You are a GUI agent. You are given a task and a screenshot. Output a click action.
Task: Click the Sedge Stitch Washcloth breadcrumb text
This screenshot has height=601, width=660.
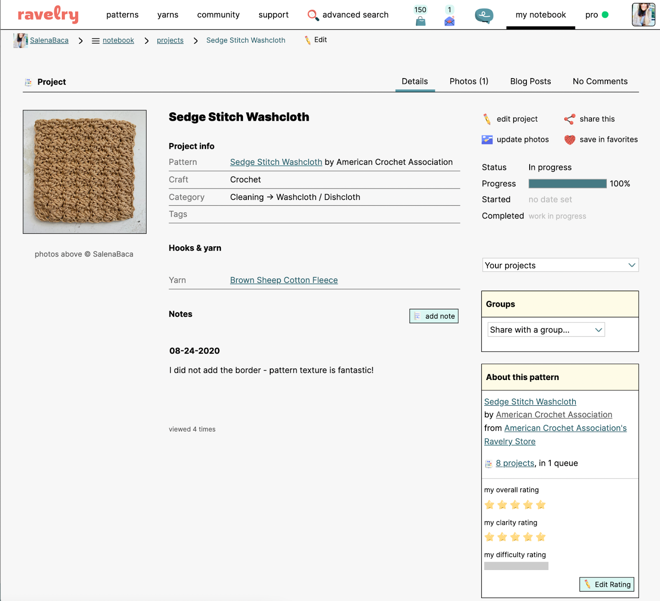pos(246,40)
